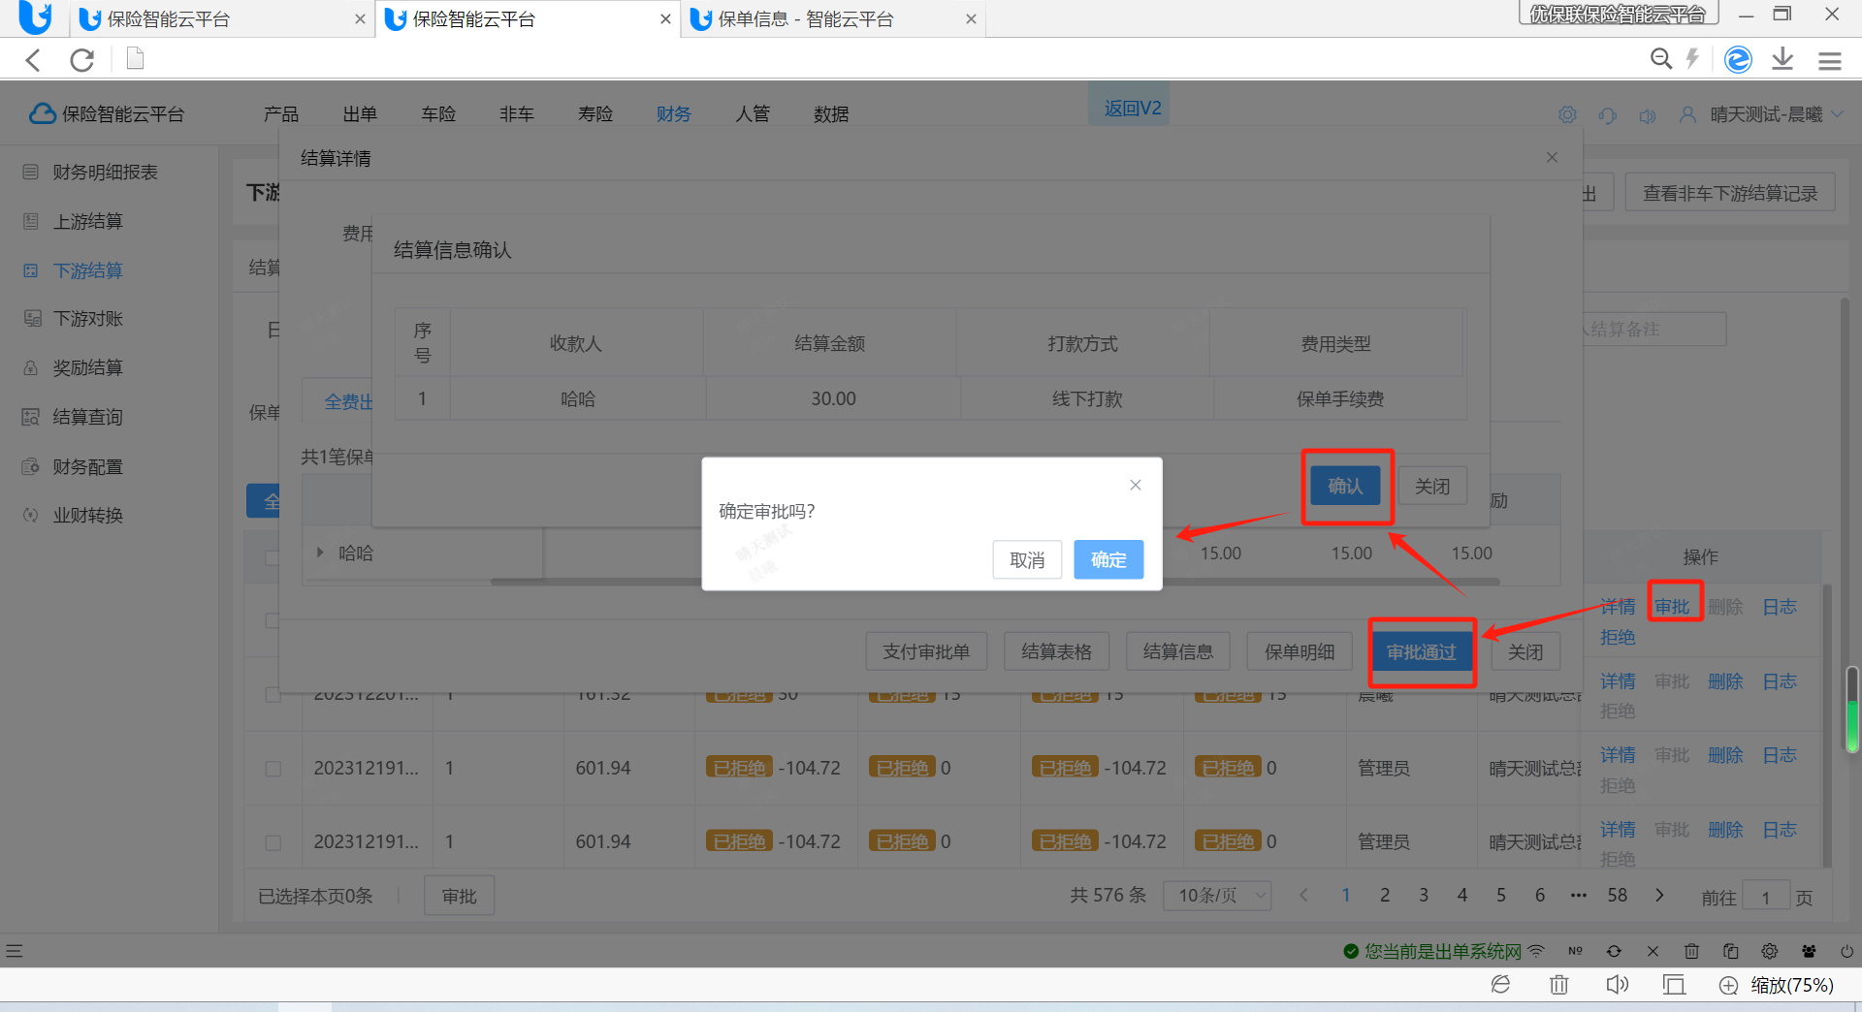Go to page 58 in pagination

[1617, 896]
